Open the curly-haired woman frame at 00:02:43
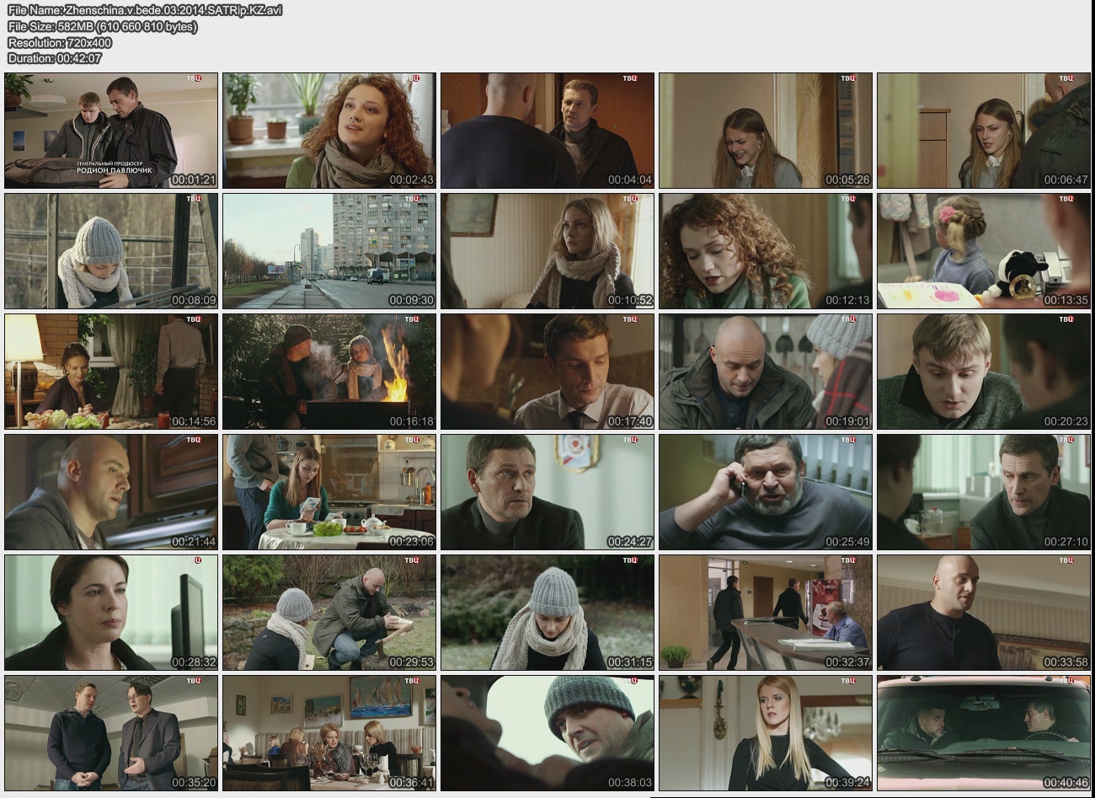 329,131
